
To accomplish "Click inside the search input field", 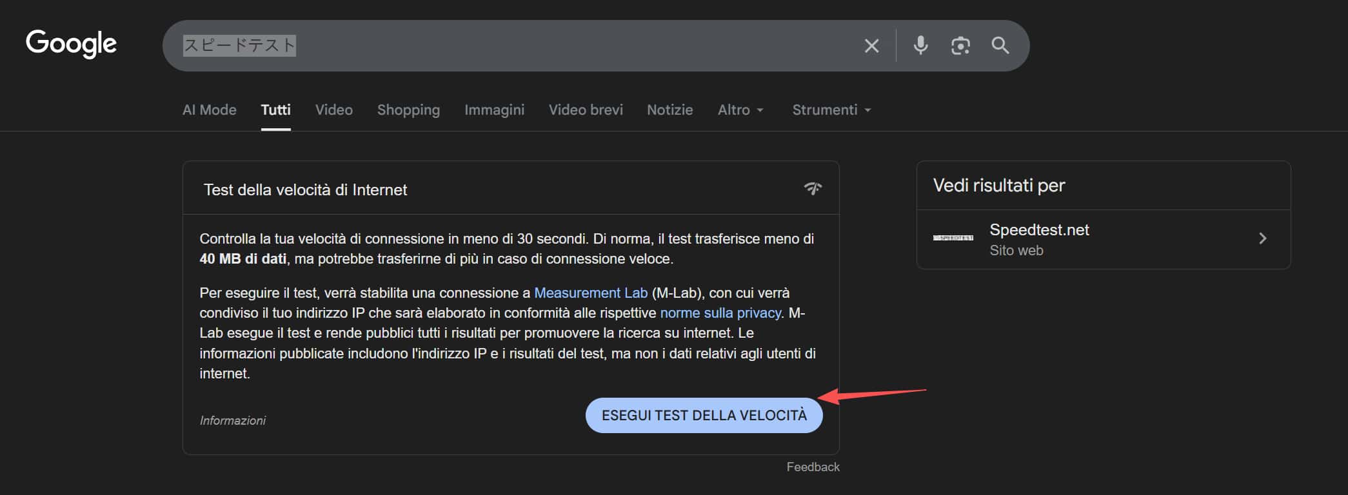I will (548, 46).
